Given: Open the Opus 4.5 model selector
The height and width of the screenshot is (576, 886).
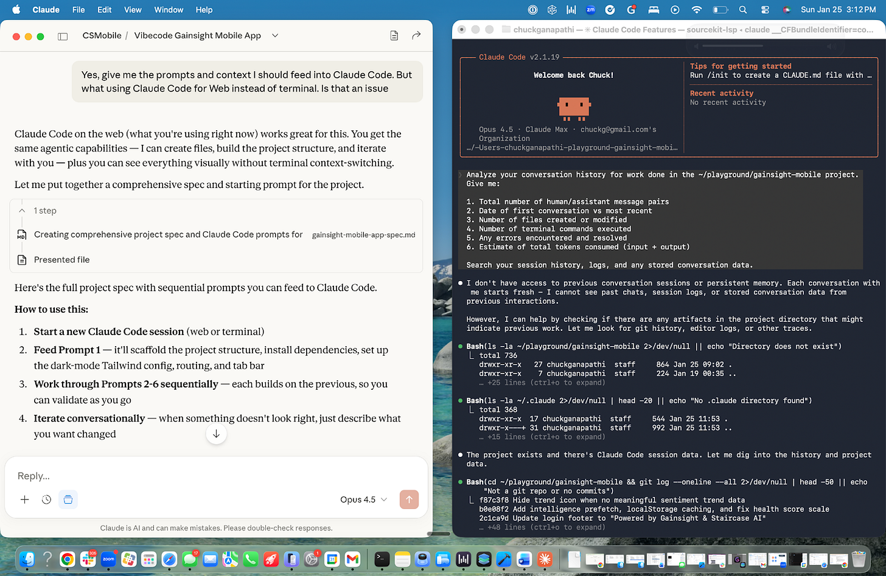Looking at the screenshot, I should click(363, 499).
